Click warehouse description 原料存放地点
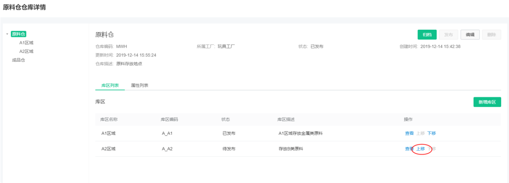This screenshot has width=509, height=183. tap(129, 64)
